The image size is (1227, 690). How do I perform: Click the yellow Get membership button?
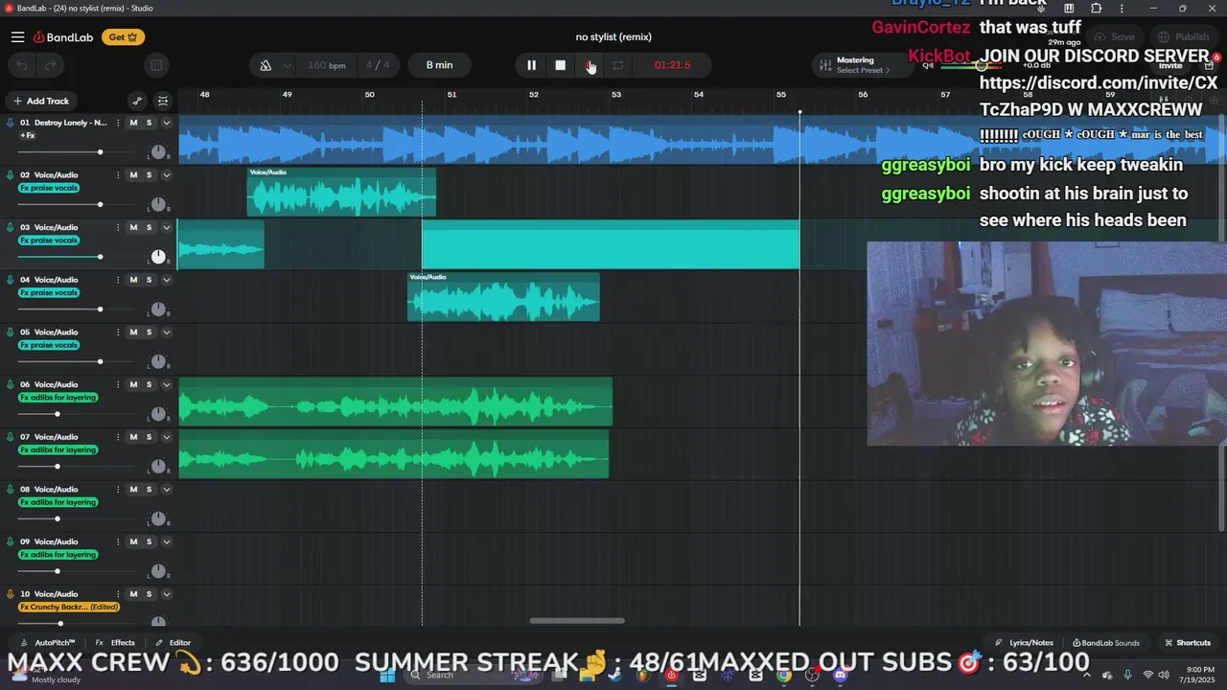[x=123, y=37]
